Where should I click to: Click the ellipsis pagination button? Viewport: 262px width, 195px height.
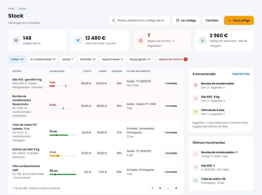pyautogui.click(x=168, y=188)
